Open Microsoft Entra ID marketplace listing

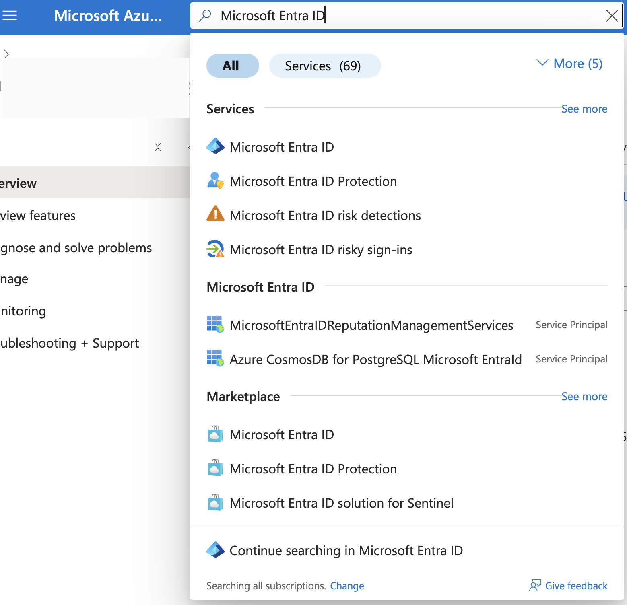(281, 434)
